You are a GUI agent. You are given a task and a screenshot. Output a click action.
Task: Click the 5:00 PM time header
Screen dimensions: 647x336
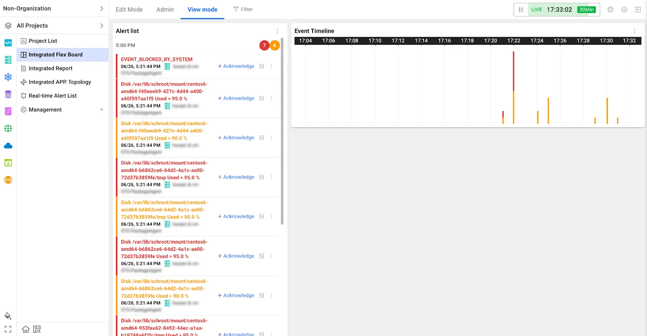click(x=125, y=46)
